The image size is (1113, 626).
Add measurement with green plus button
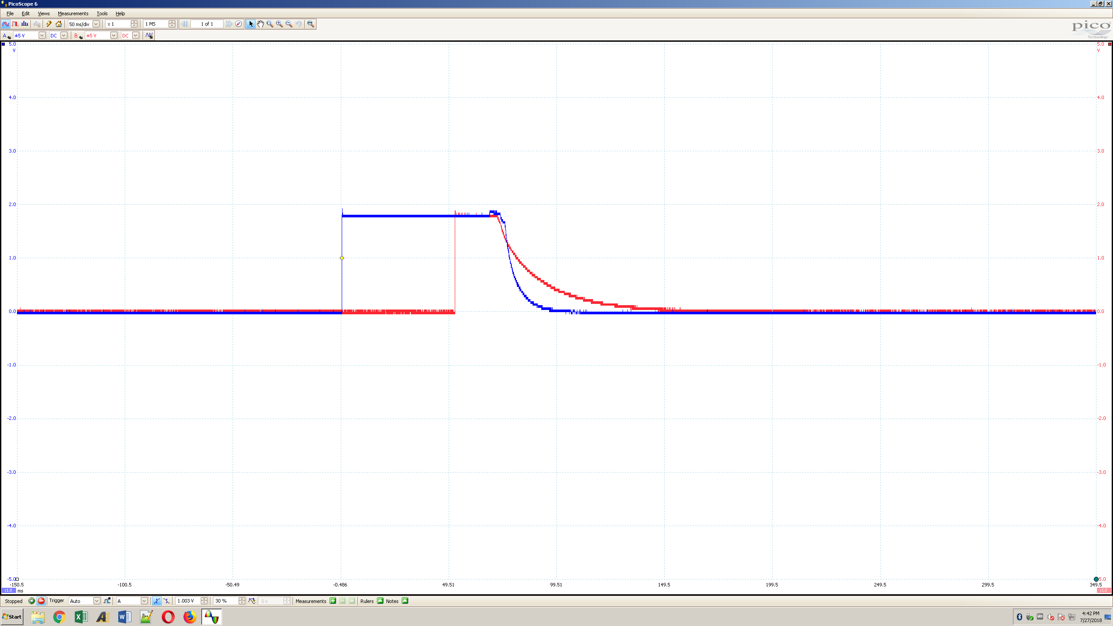pyautogui.click(x=333, y=601)
